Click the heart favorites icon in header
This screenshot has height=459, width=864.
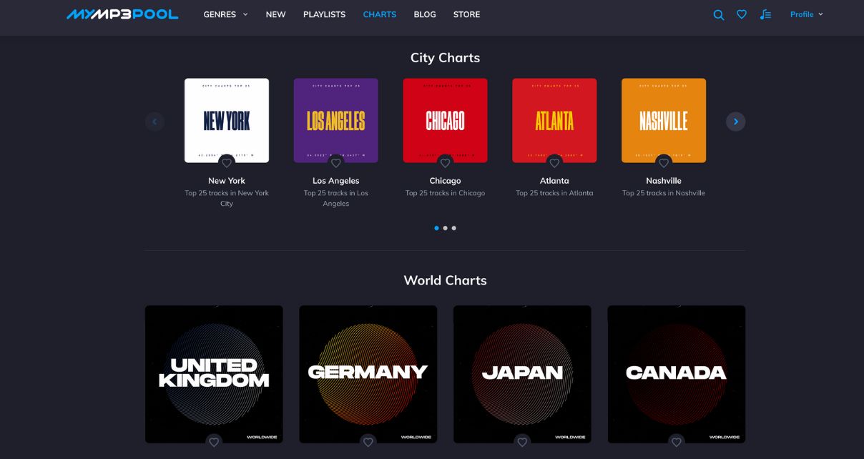tap(741, 14)
